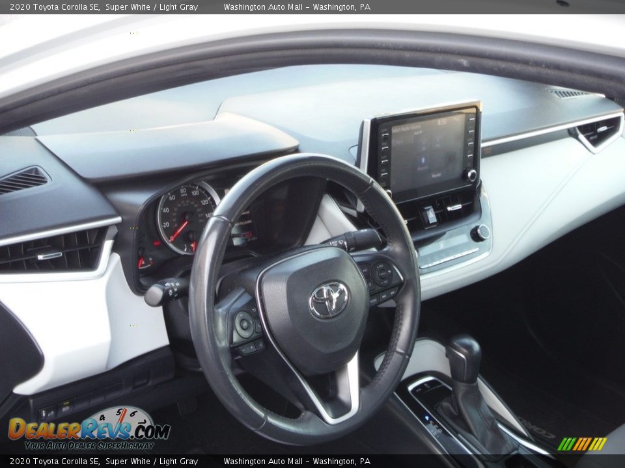Viewport: 625px width, 468px height.
Task: Click the wiper stalk right of the wheel
Action: [x=353, y=240]
